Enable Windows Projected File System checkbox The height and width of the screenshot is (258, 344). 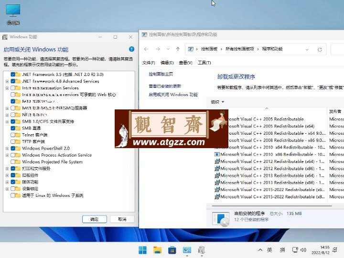point(13,161)
